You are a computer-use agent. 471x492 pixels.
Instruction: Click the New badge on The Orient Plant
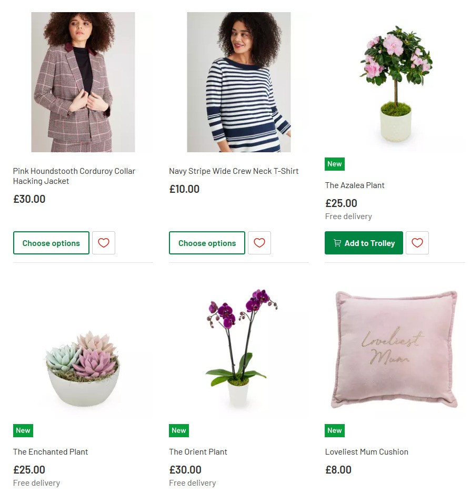179,430
